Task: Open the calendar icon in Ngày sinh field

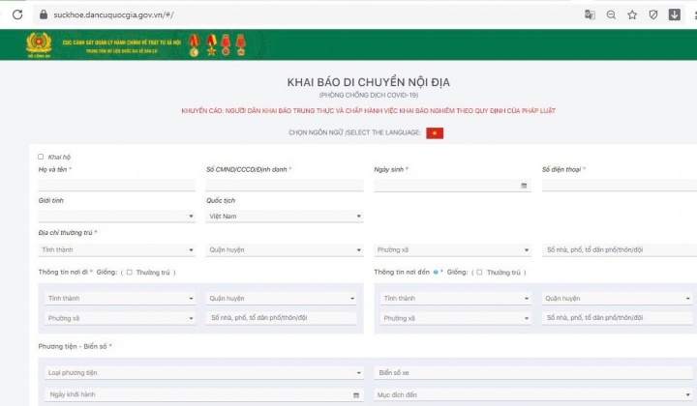Action: click(x=524, y=186)
